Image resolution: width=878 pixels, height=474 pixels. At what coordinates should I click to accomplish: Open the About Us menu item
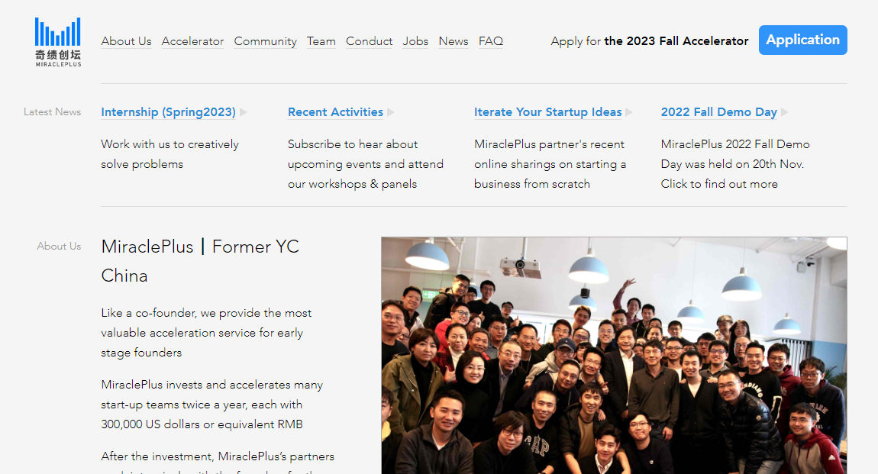(x=126, y=41)
